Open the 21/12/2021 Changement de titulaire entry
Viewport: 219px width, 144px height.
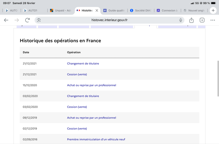tap(83, 63)
